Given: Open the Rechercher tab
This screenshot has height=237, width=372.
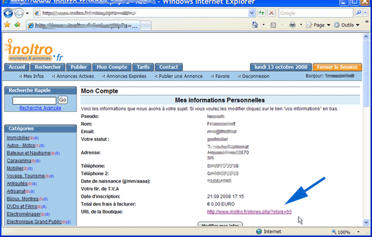Looking at the screenshot, I should click(48, 67).
